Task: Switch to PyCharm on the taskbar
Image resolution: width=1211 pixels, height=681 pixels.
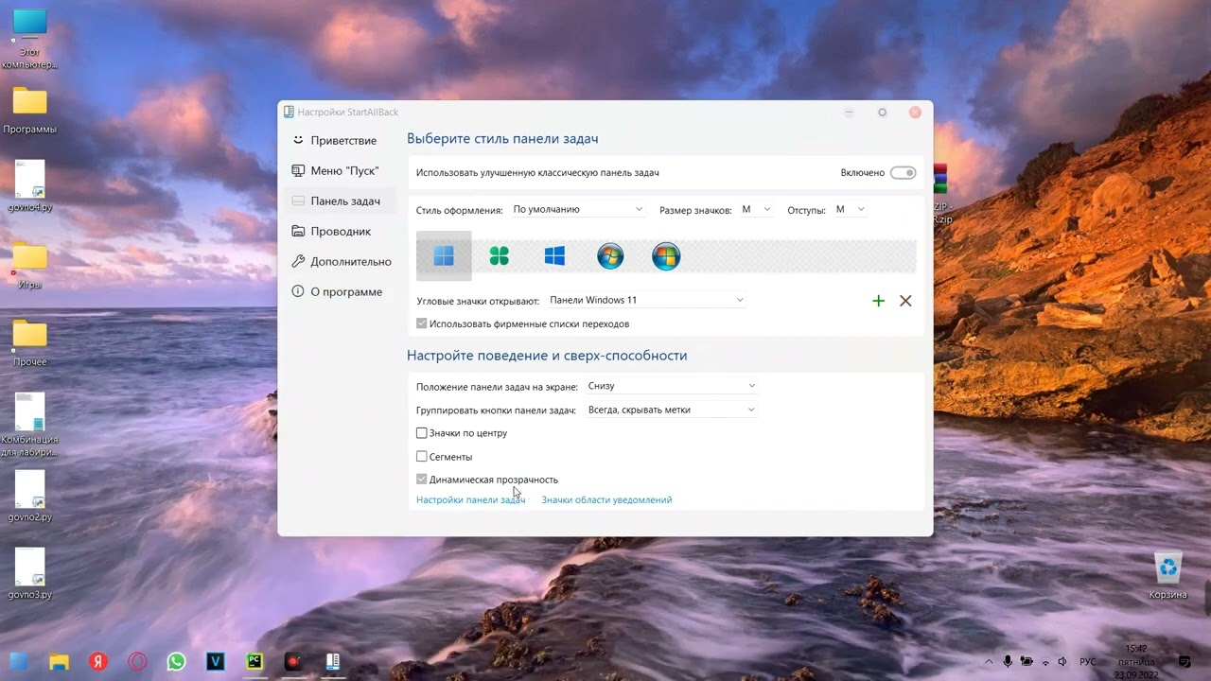Action: point(254,662)
